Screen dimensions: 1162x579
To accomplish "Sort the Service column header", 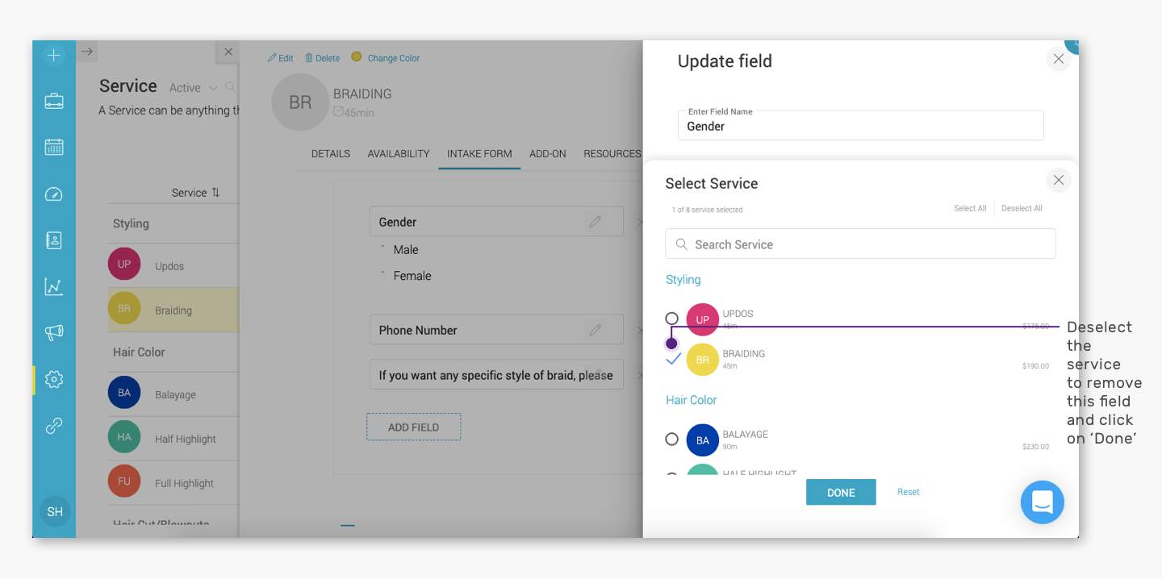I will pyautogui.click(x=195, y=193).
